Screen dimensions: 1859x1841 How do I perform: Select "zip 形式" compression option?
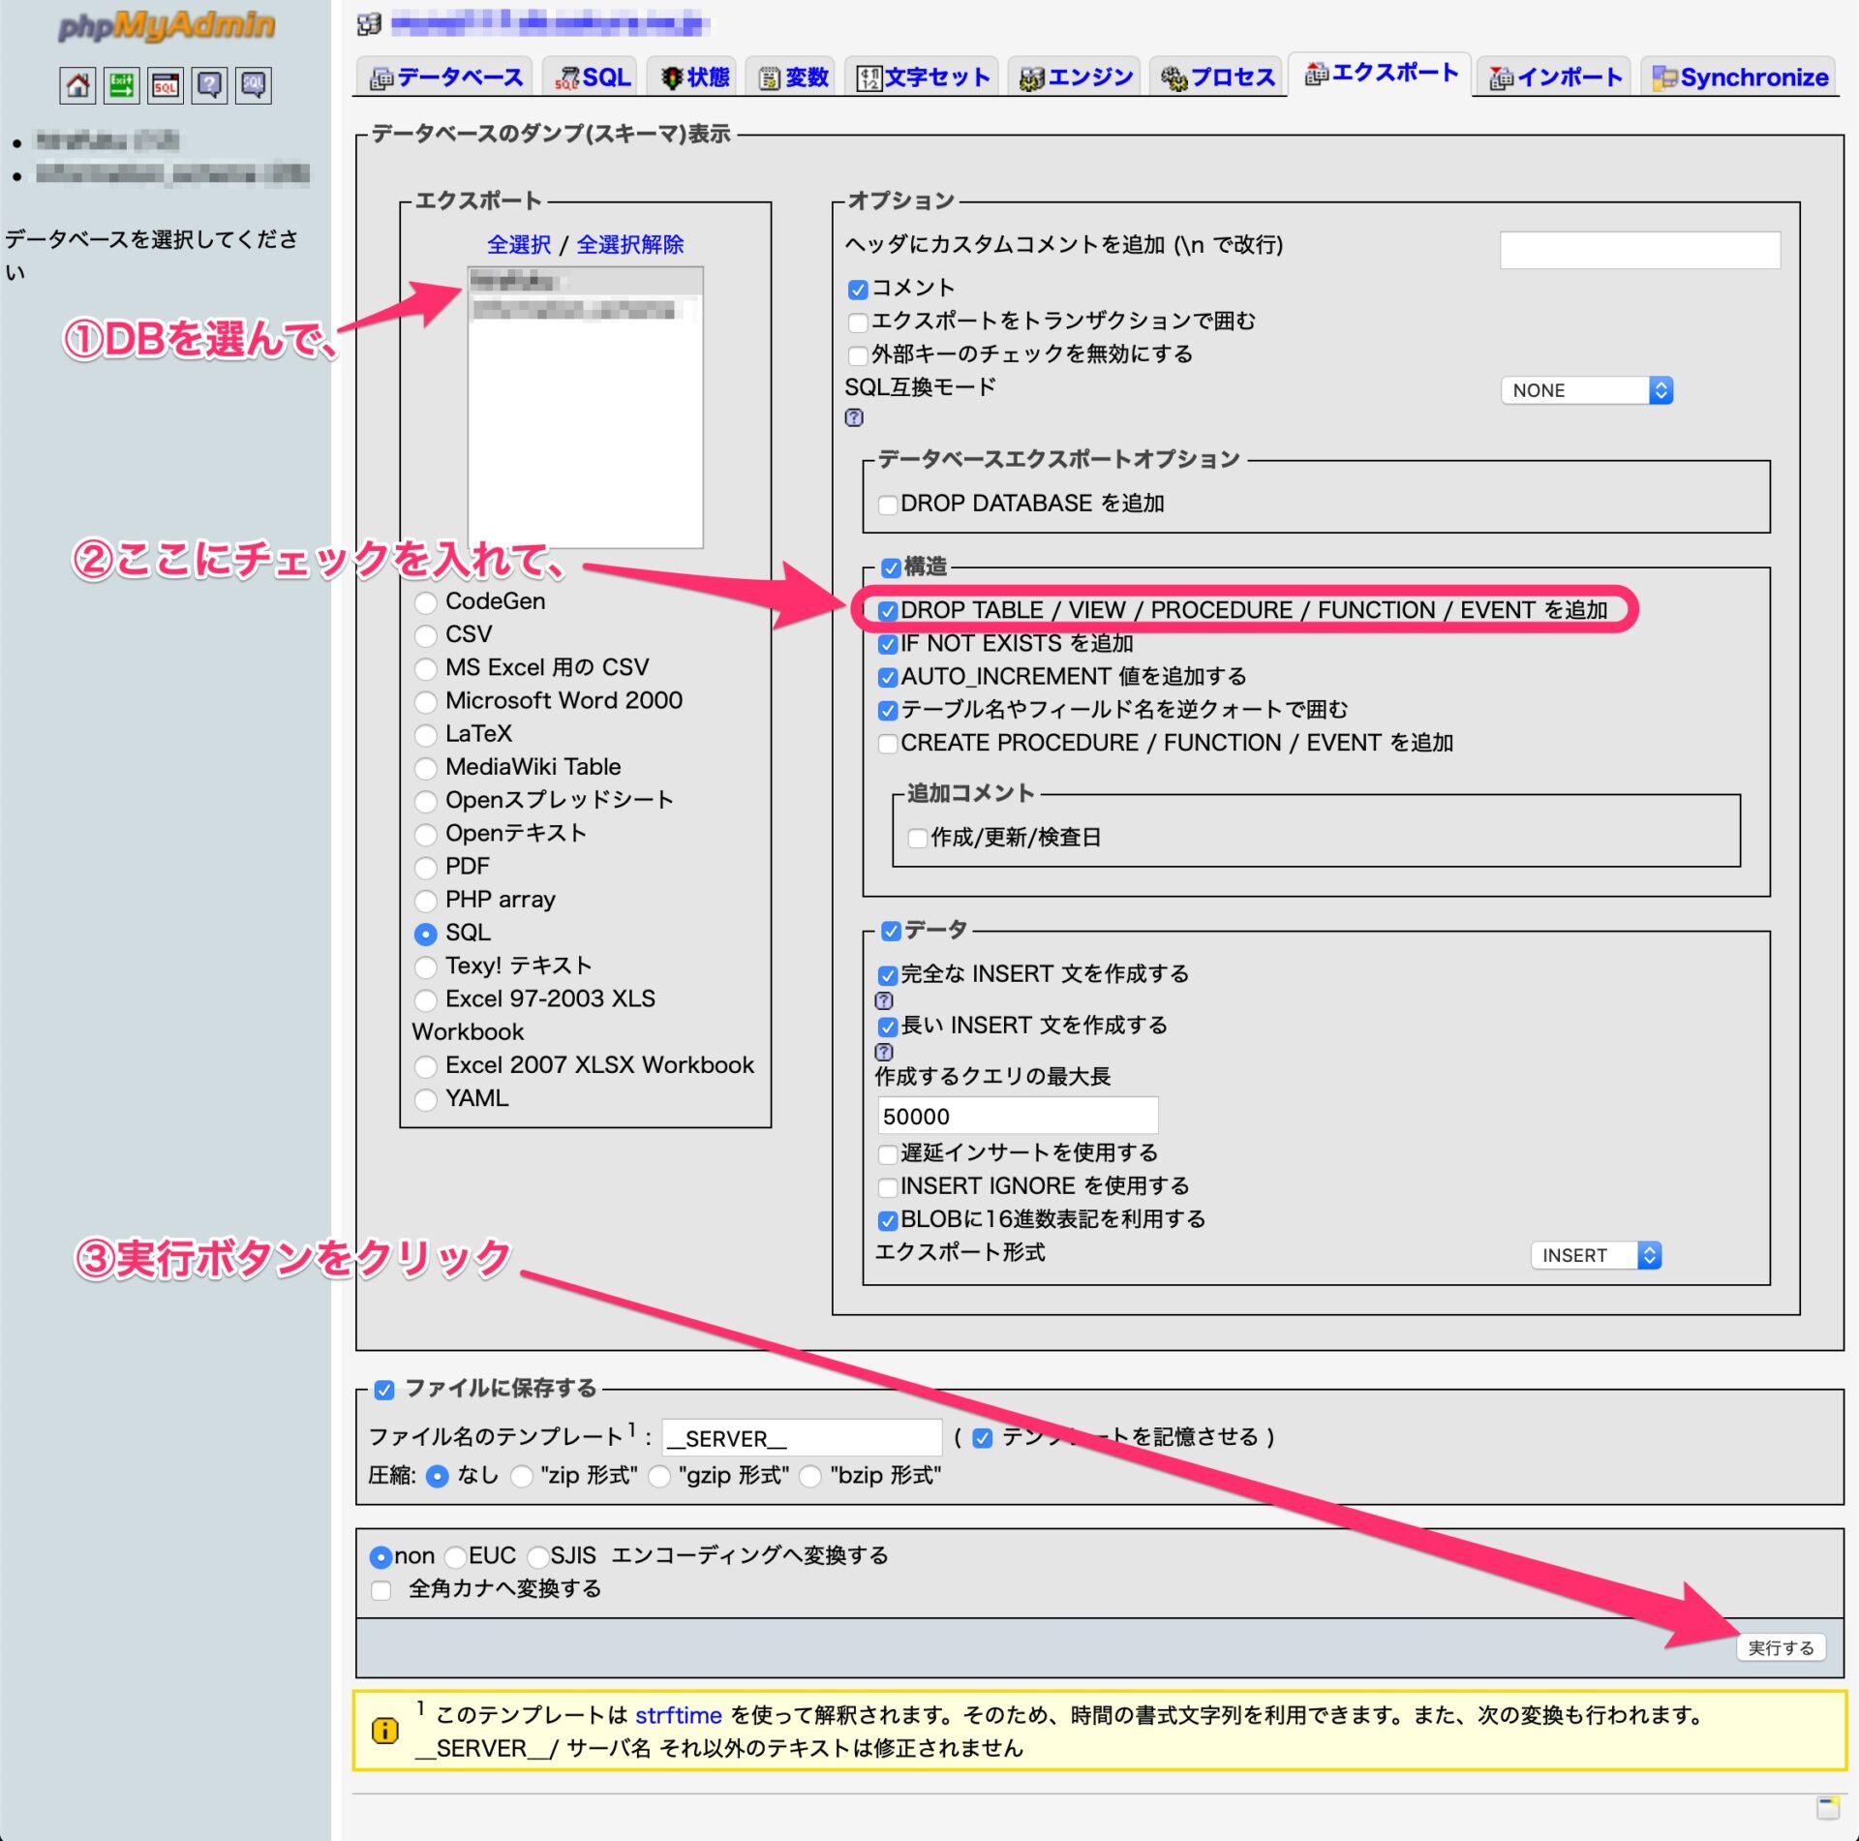tap(522, 1476)
